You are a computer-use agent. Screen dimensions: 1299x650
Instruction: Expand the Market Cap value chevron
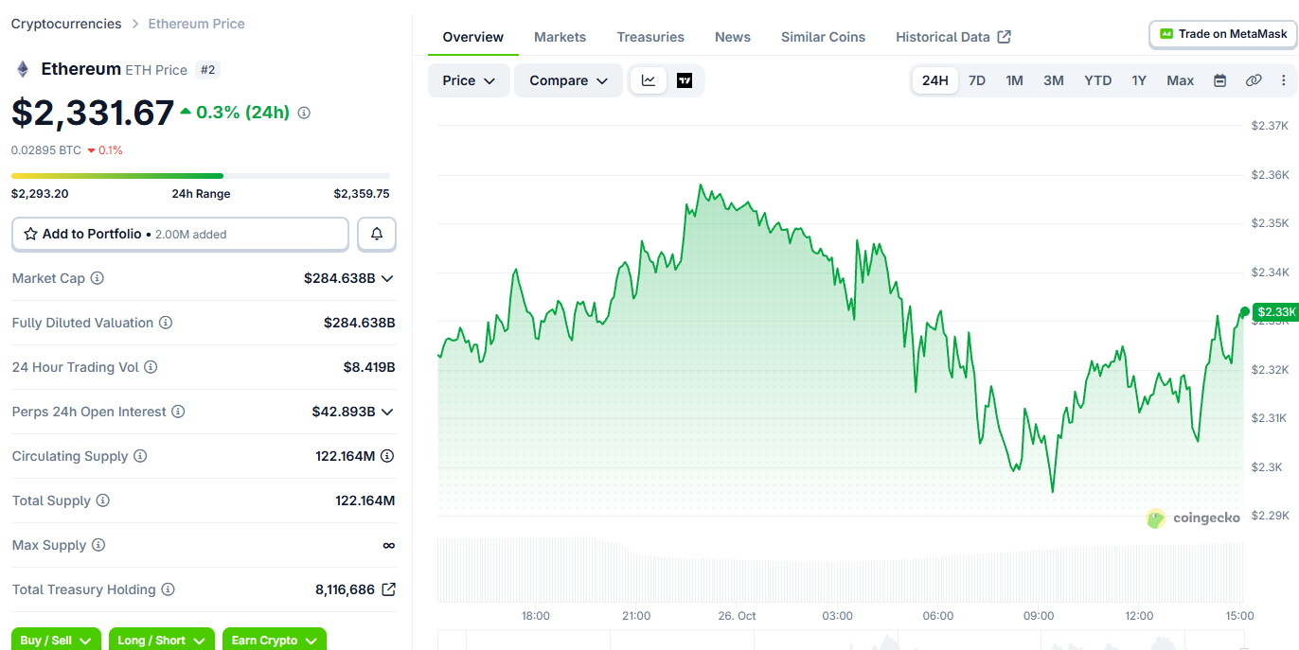(386, 278)
